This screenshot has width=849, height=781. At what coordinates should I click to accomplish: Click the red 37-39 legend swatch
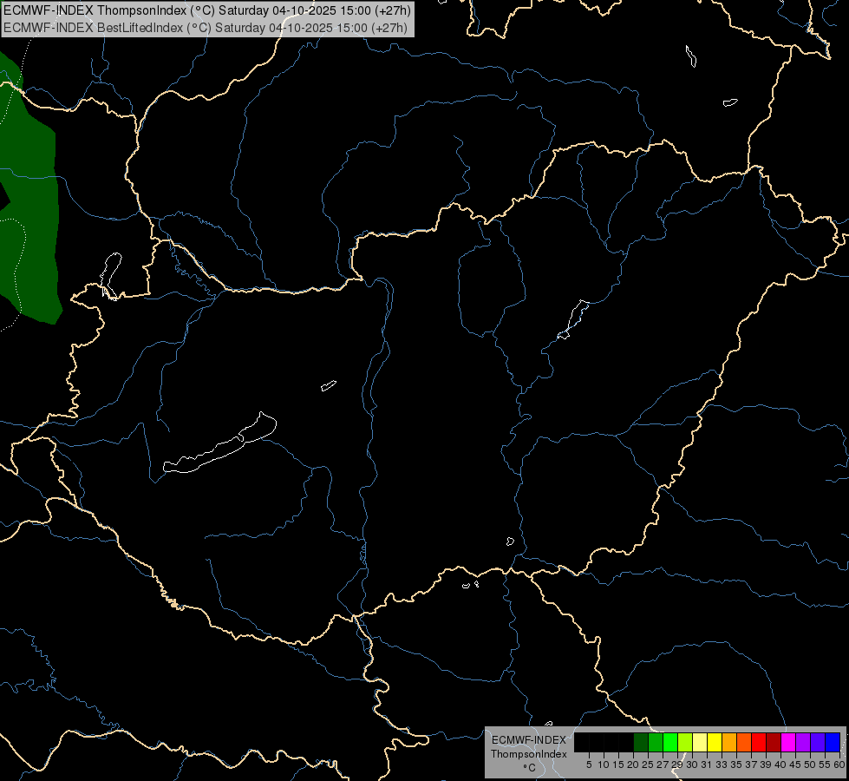759,742
